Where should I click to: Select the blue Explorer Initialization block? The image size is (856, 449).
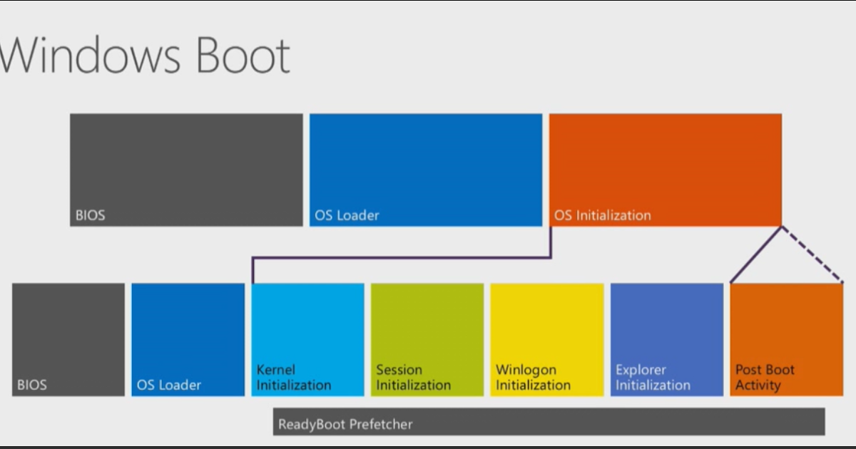666,339
